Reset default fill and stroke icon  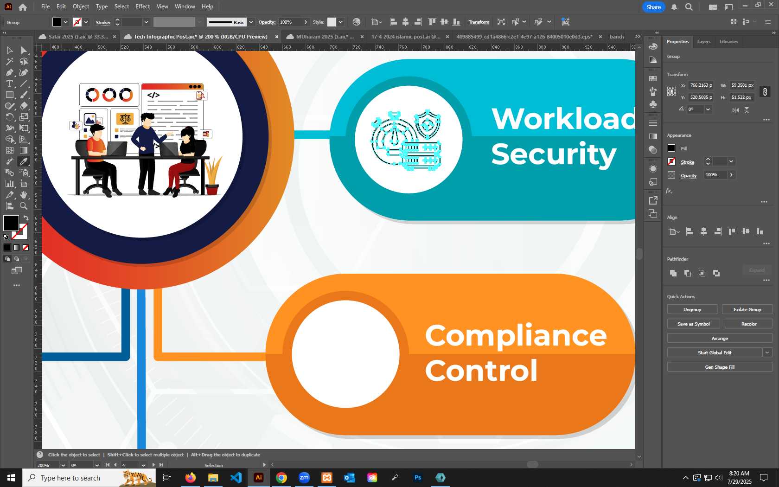6,237
